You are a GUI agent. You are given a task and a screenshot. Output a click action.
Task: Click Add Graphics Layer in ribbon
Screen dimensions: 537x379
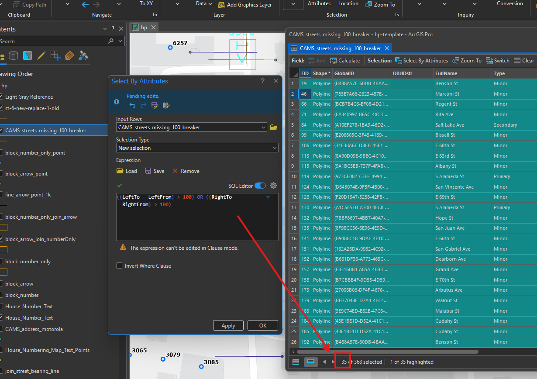click(245, 4)
